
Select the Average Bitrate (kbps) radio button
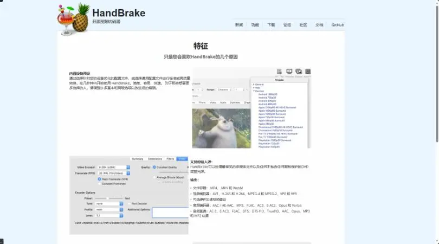click(x=154, y=177)
